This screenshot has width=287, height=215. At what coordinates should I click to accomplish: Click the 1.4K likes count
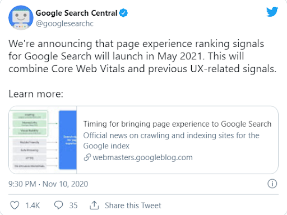33,205
